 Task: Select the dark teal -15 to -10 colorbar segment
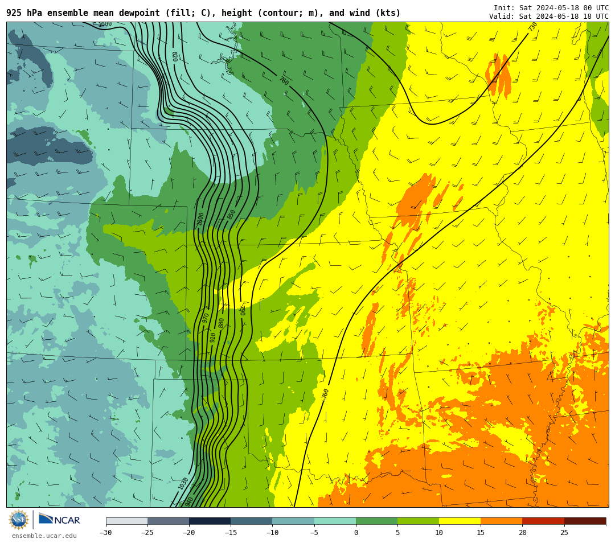(252, 521)
